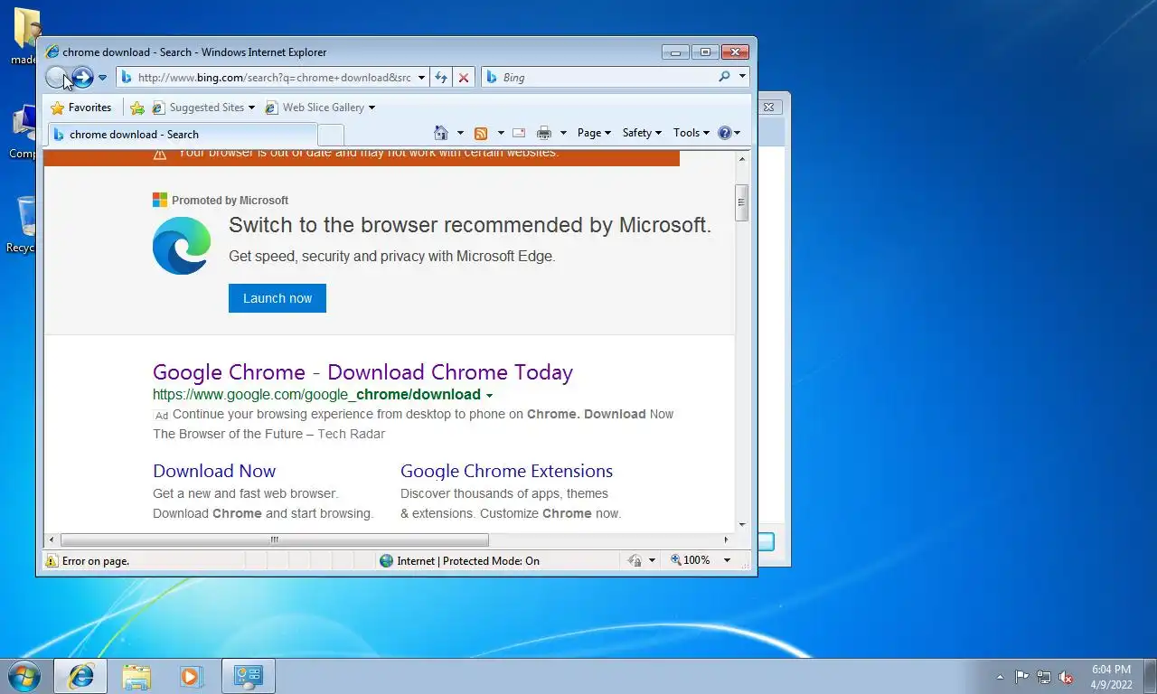Click the muted volume speaker icon

point(1066,676)
